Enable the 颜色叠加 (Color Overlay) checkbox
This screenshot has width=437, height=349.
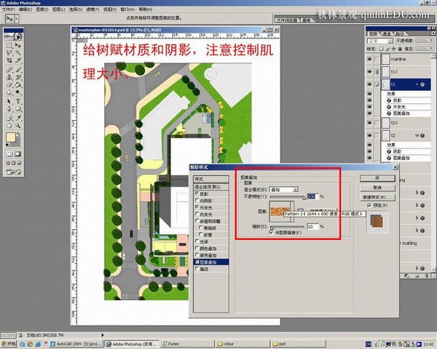point(197,248)
